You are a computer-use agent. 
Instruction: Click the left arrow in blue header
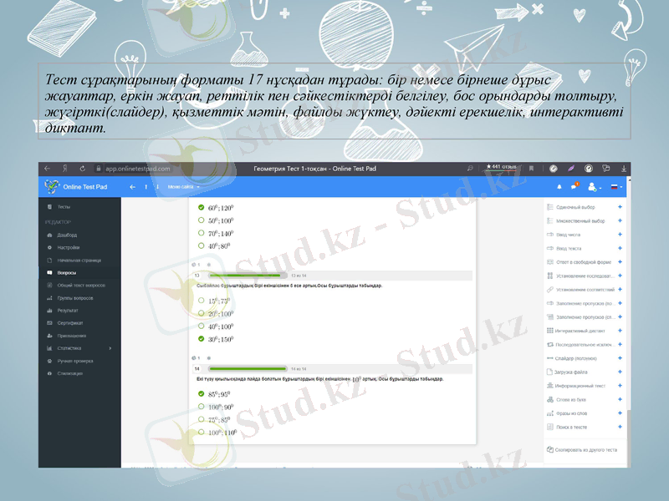pyautogui.click(x=131, y=186)
